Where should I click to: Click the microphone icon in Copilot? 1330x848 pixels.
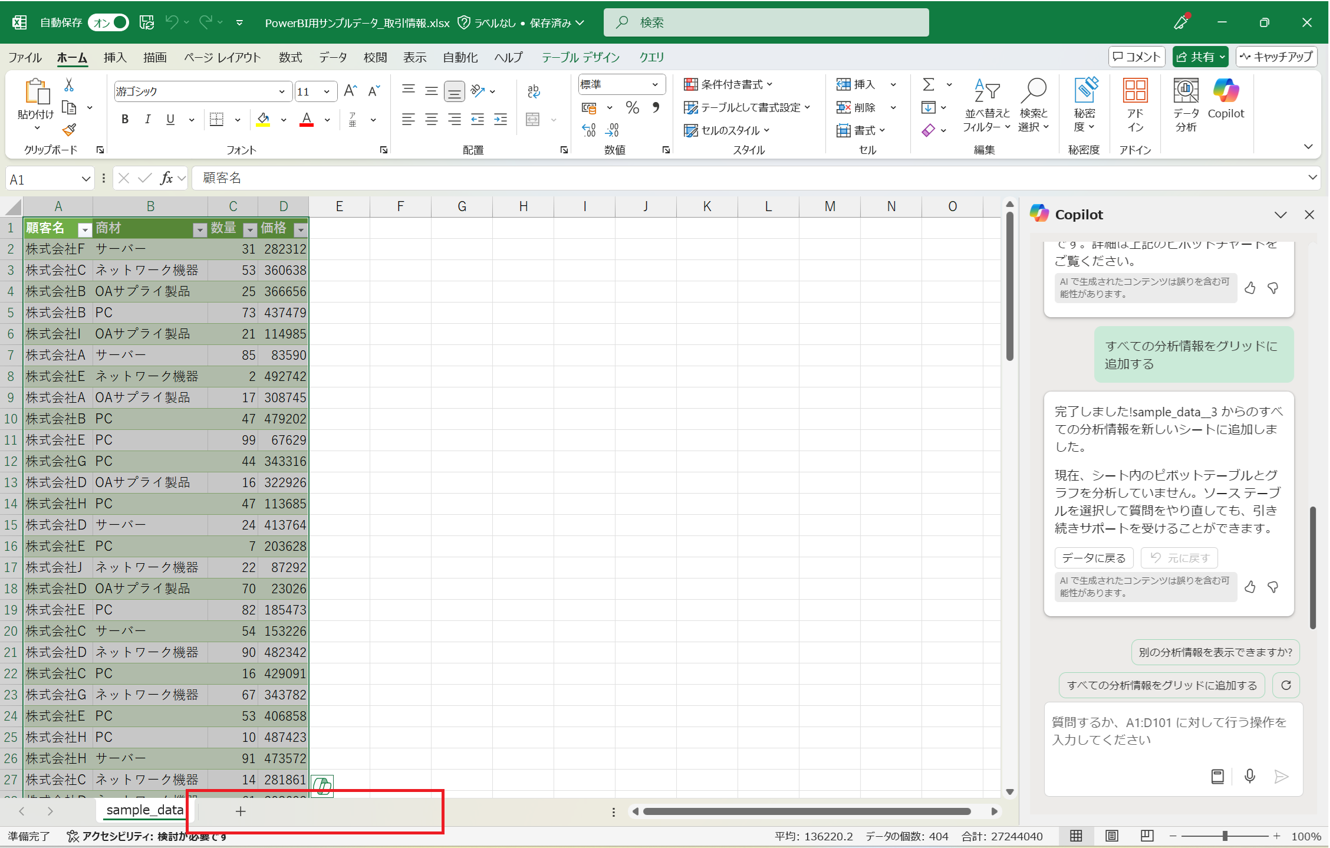pyautogui.click(x=1249, y=776)
